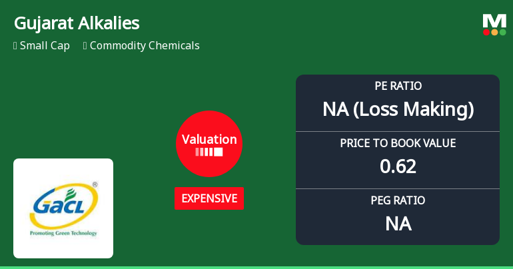Click the Gujarat Alkalies company title

click(x=77, y=23)
